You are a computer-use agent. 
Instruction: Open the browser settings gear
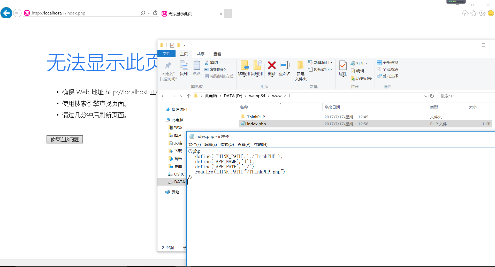click(x=482, y=13)
